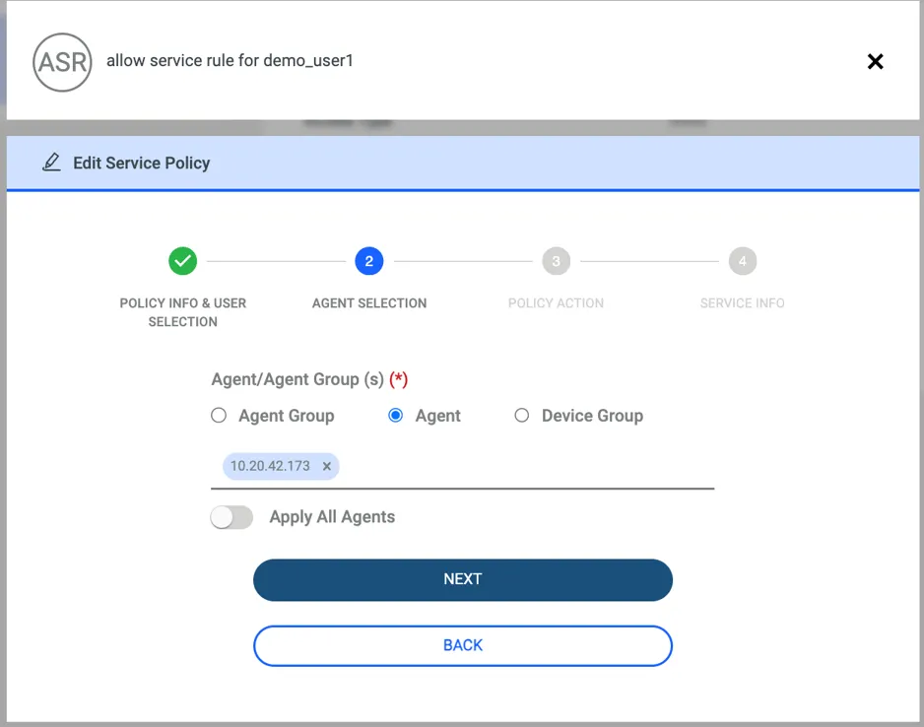Select step 2 Agent Selection circle

click(x=368, y=261)
